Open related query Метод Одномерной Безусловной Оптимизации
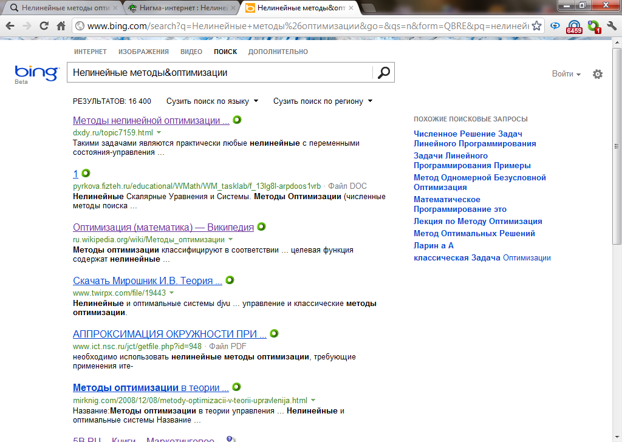622x442 pixels. (480, 182)
